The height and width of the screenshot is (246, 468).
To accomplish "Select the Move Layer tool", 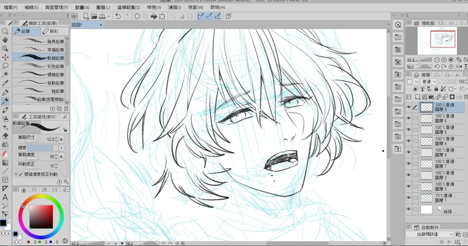I will [x=5, y=57].
